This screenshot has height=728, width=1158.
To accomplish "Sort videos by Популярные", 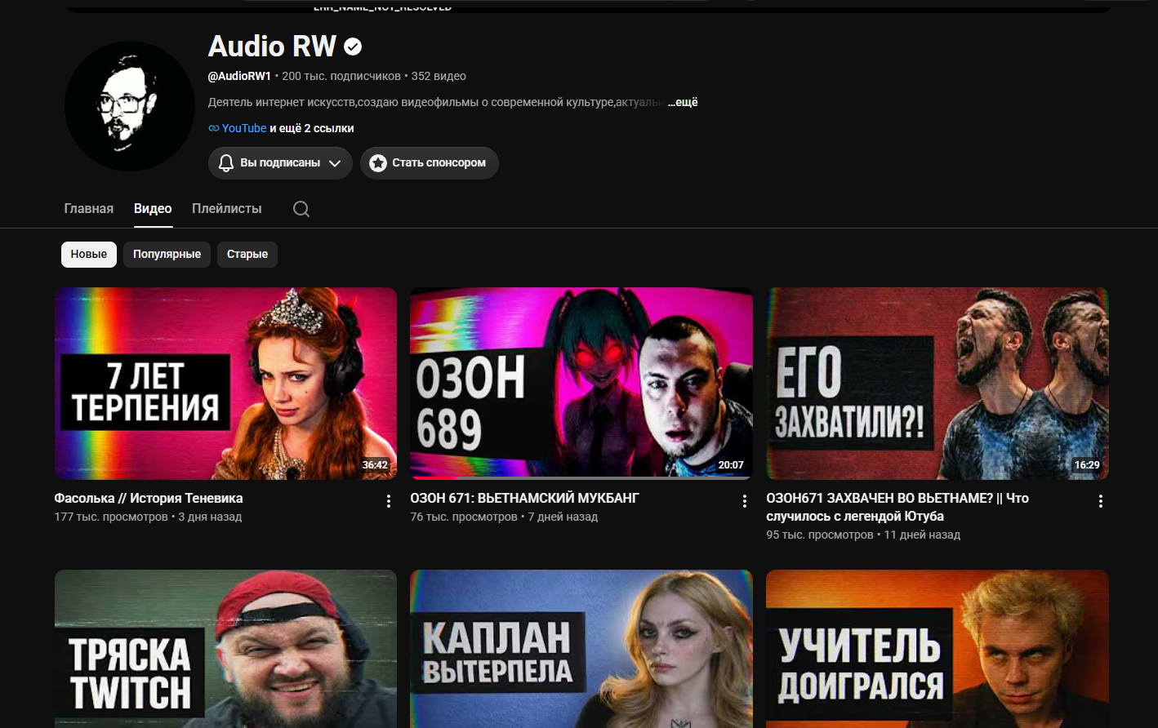I will pos(167,254).
